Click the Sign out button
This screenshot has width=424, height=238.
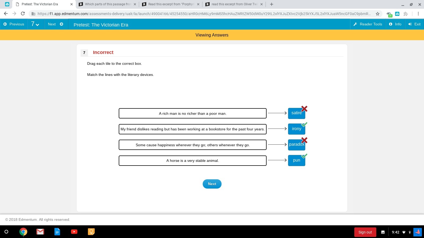365,232
